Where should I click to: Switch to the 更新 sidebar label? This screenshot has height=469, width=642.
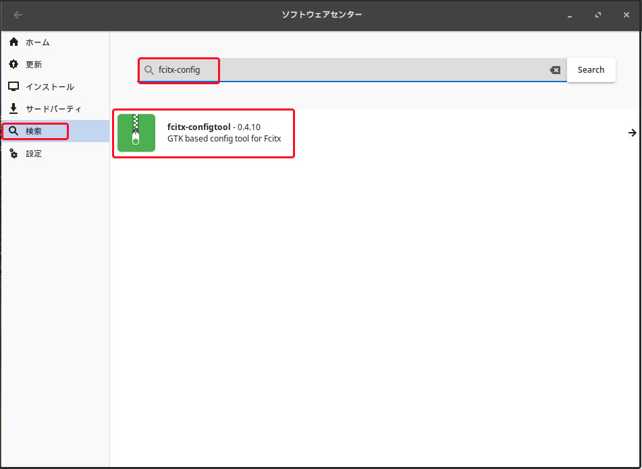click(x=34, y=65)
